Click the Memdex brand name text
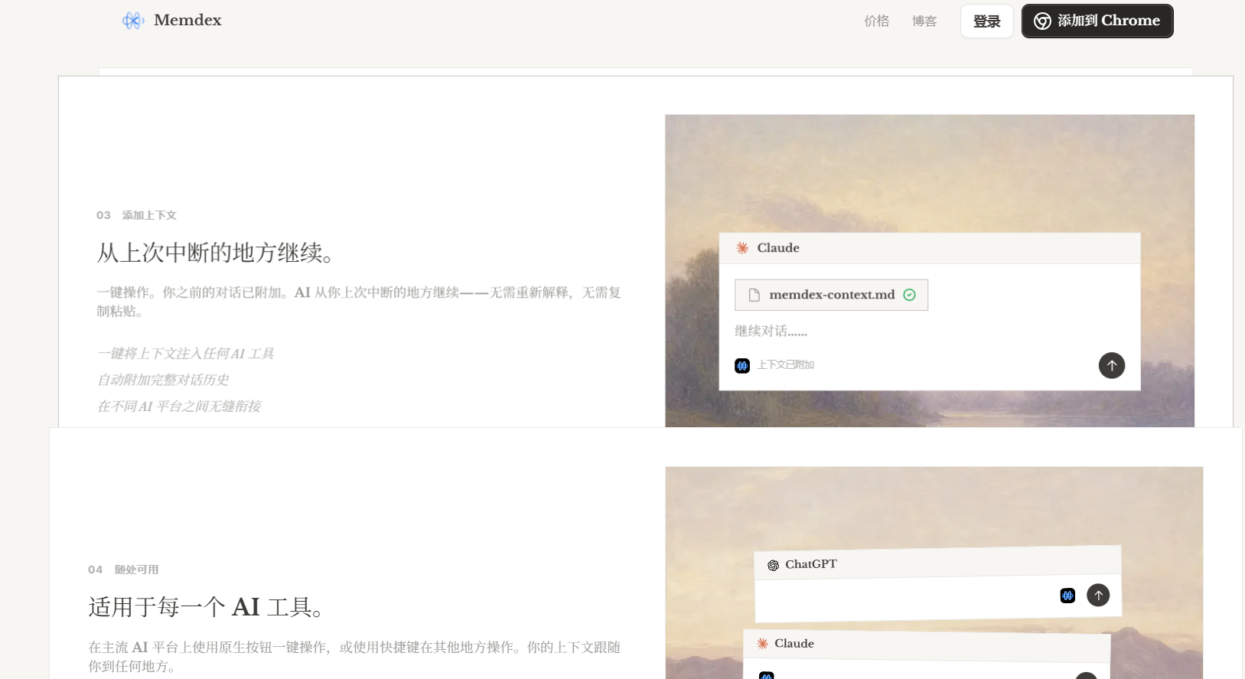 [187, 21]
